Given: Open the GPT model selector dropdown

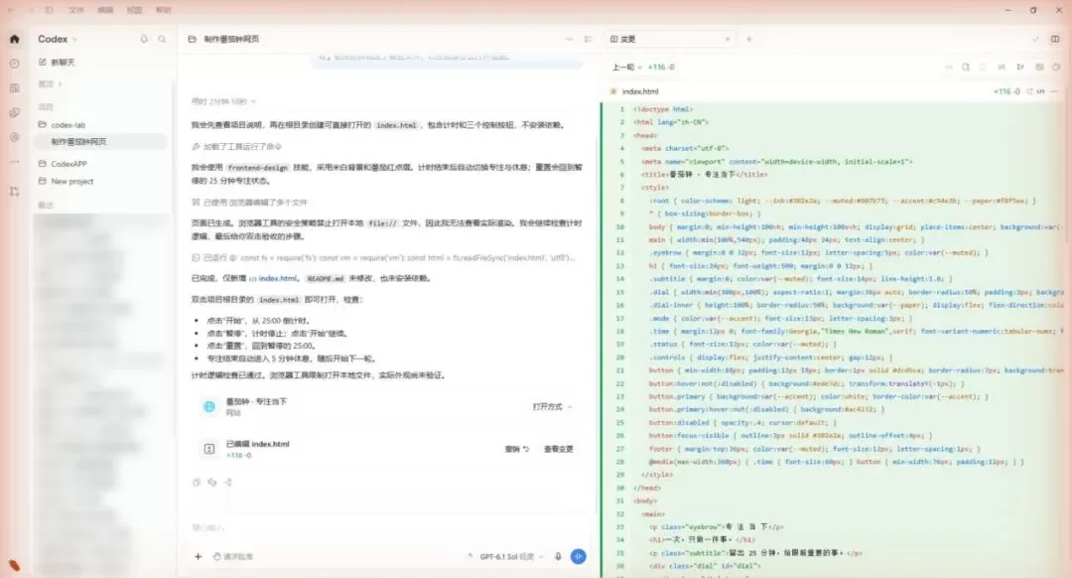Looking at the screenshot, I should click(511, 557).
